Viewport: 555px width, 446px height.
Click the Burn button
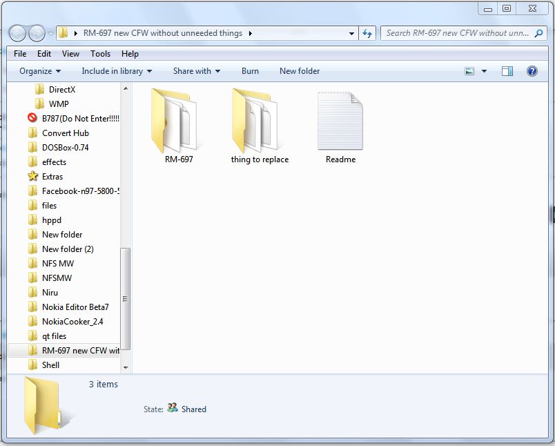[x=250, y=71]
